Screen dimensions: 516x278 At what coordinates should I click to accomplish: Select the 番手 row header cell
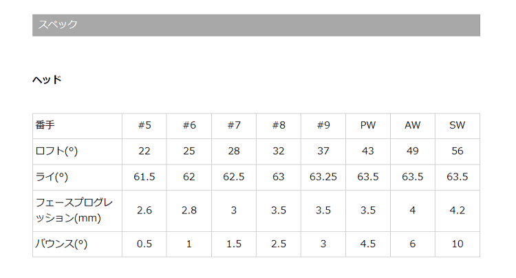click(x=77, y=125)
